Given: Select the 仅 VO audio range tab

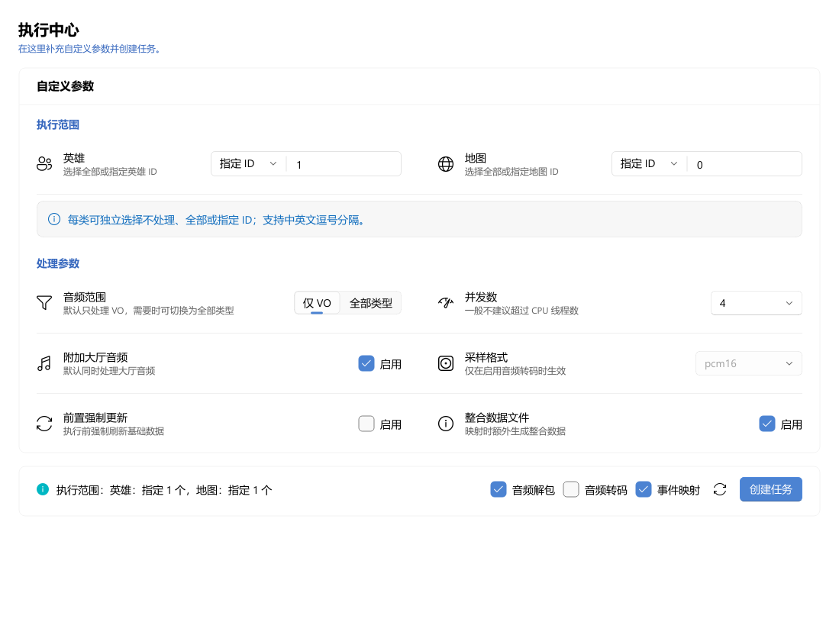Looking at the screenshot, I should (317, 303).
